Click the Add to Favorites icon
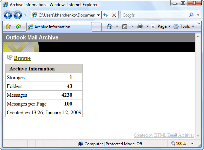The width and height of the screenshot is (204, 150). (18, 26)
